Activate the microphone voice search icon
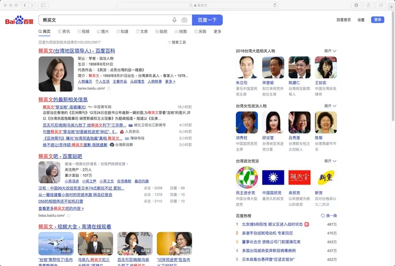395x266 pixels. click(175, 20)
